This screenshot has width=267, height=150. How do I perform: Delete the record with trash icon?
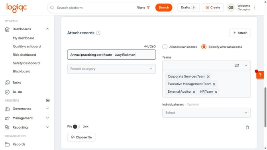pyautogui.click(x=247, y=127)
